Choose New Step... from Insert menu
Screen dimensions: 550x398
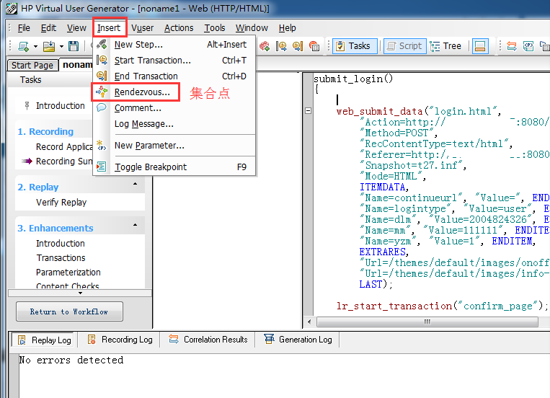click(174, 45)
